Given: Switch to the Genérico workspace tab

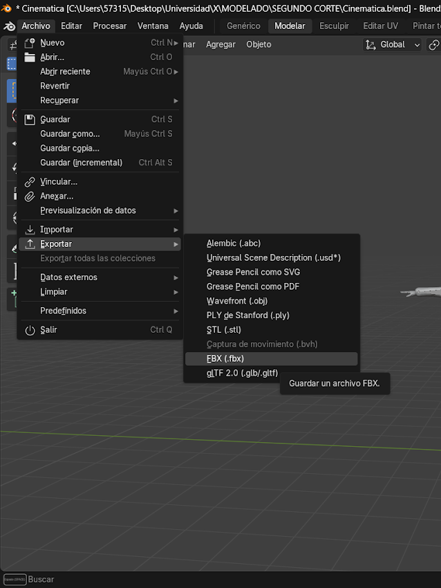Looking at the screenshot, I should coord(243,26).
